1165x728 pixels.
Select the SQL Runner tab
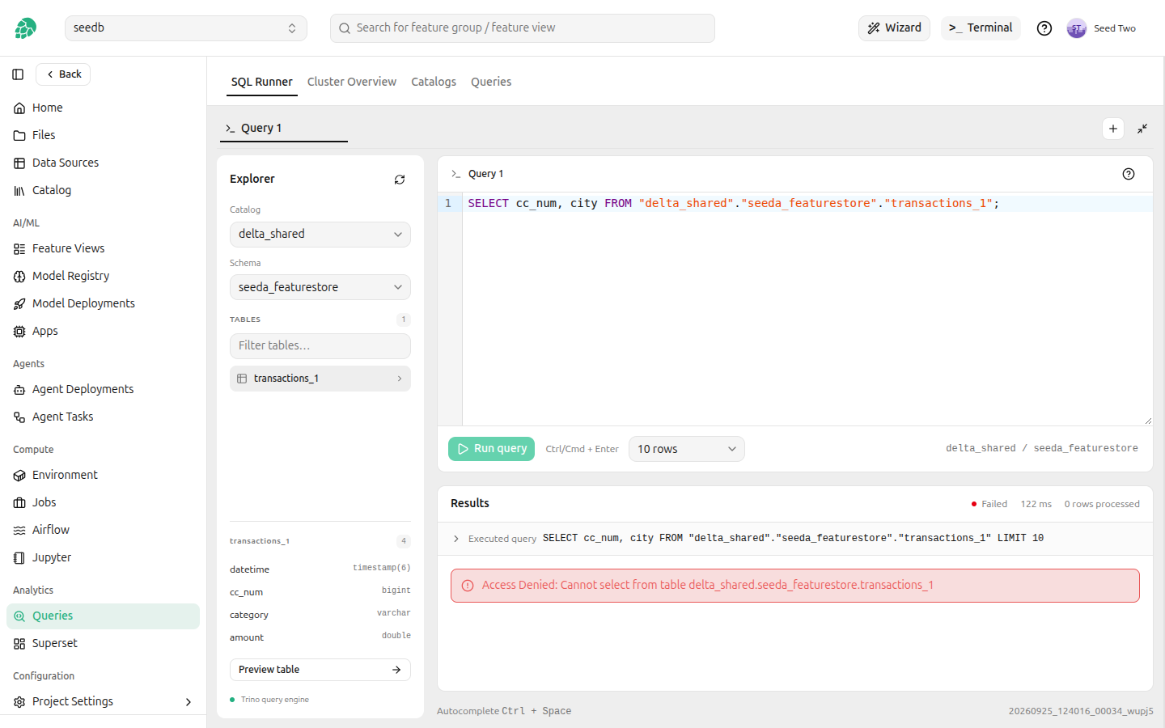[262, 82]
